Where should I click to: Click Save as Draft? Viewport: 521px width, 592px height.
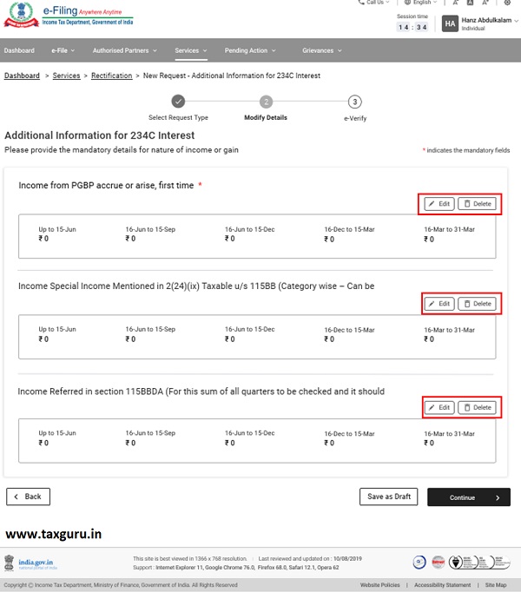[389, 497]
